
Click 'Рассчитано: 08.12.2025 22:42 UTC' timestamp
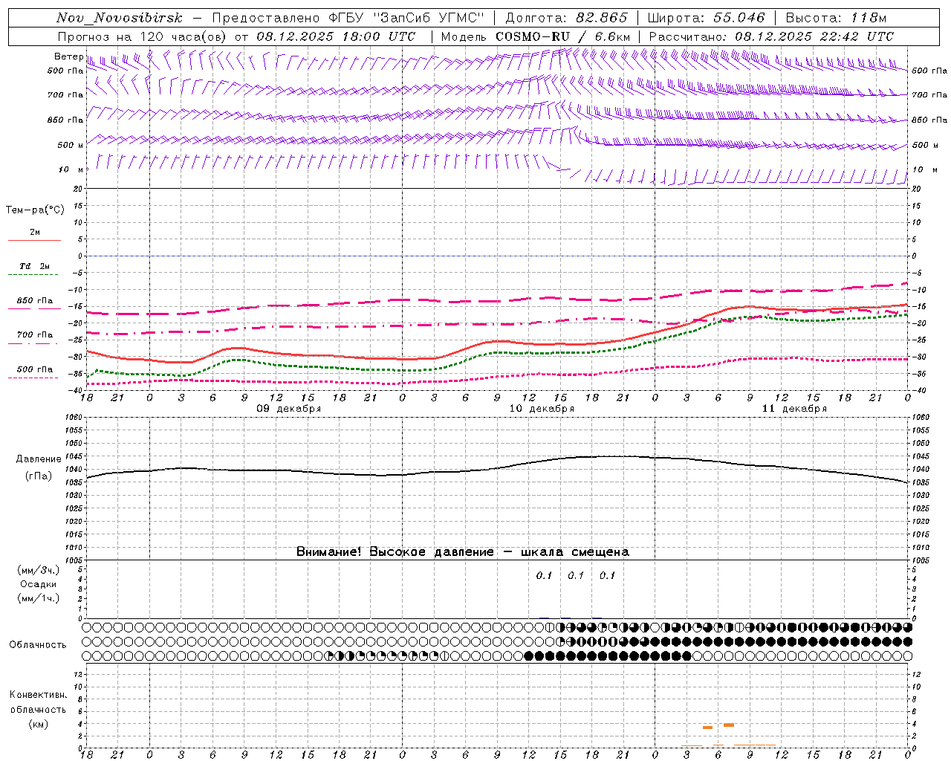coord(771,36)
